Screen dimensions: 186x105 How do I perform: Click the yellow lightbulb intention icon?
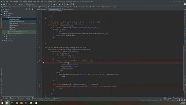coord(44,63)
